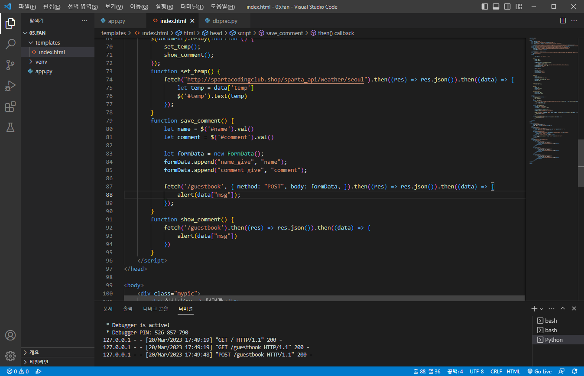Open the 파일(F) menu

(x=27, y=6)
